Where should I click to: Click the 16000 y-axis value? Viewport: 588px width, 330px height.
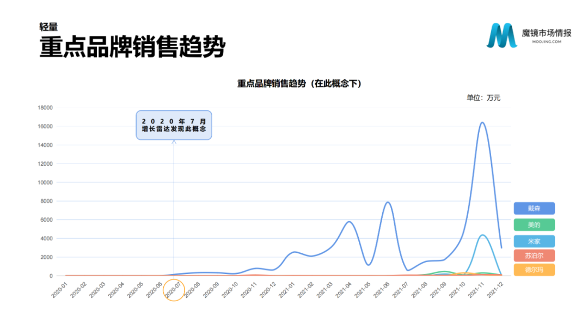coord(45,126)
